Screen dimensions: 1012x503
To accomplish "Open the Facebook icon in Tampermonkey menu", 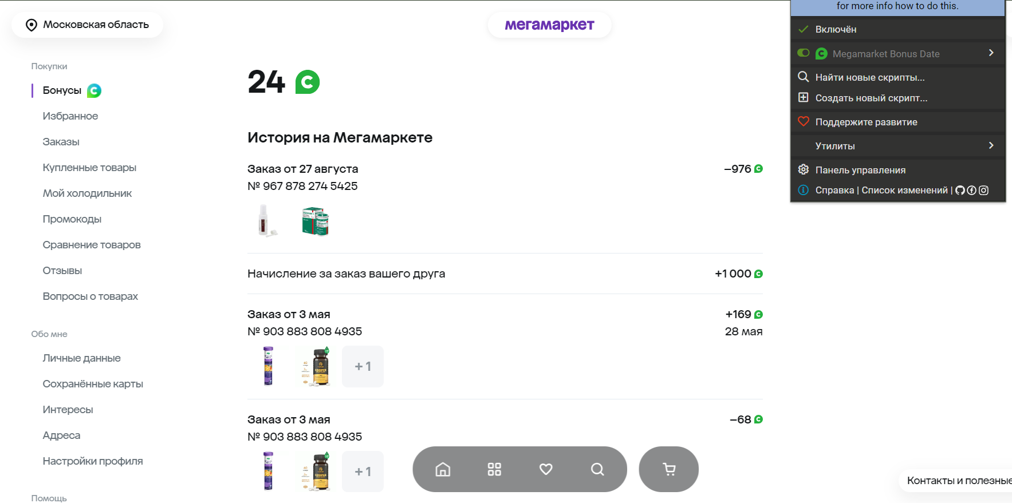I will [x=972, y=191].
